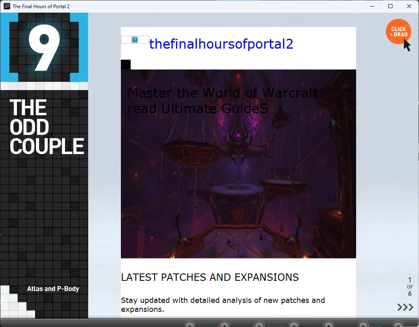The image size is (419, 327).
Task: Click the large chapter number 9
Action: (x=44, y=47)
